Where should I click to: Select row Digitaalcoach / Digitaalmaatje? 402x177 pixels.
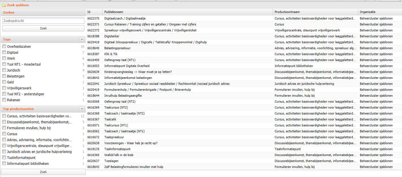tap(244, 18)
